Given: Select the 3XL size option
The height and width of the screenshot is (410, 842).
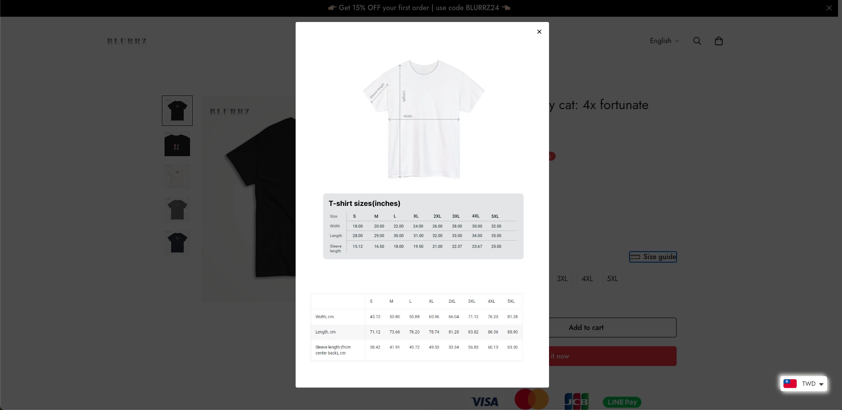Looking at the screenshot, I should coord(562,279).
